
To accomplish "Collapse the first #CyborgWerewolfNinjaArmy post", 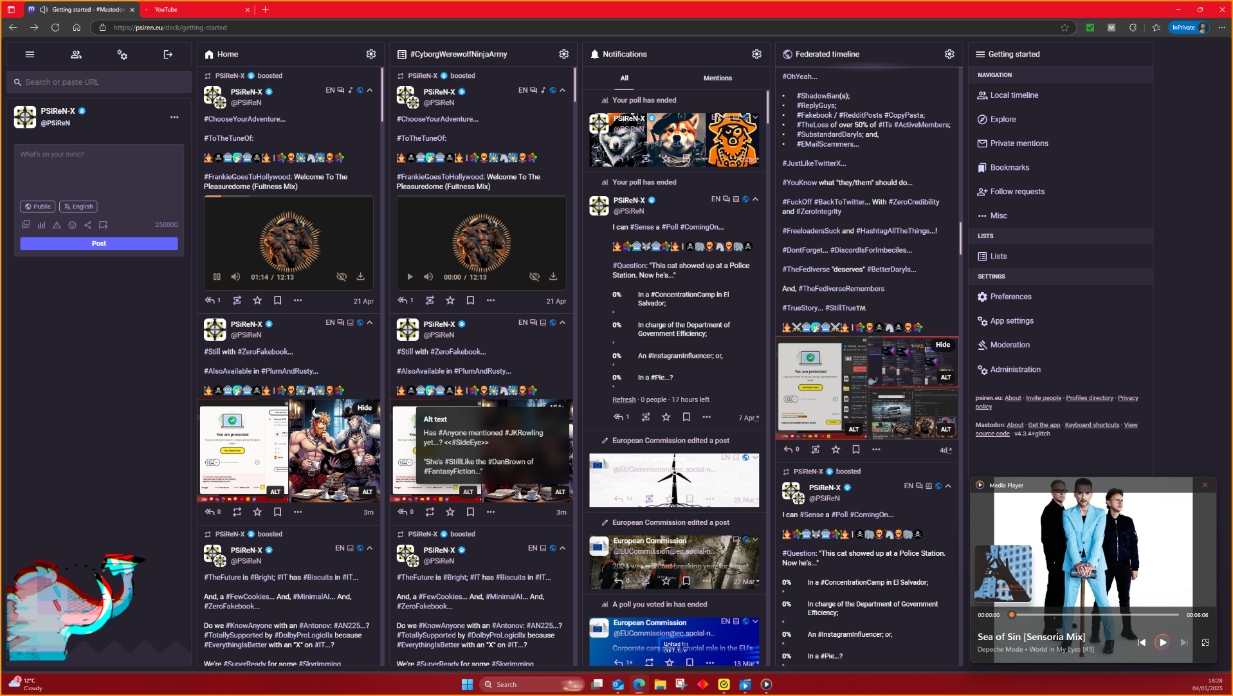I will pyautogui.click(x=563, y=90).
